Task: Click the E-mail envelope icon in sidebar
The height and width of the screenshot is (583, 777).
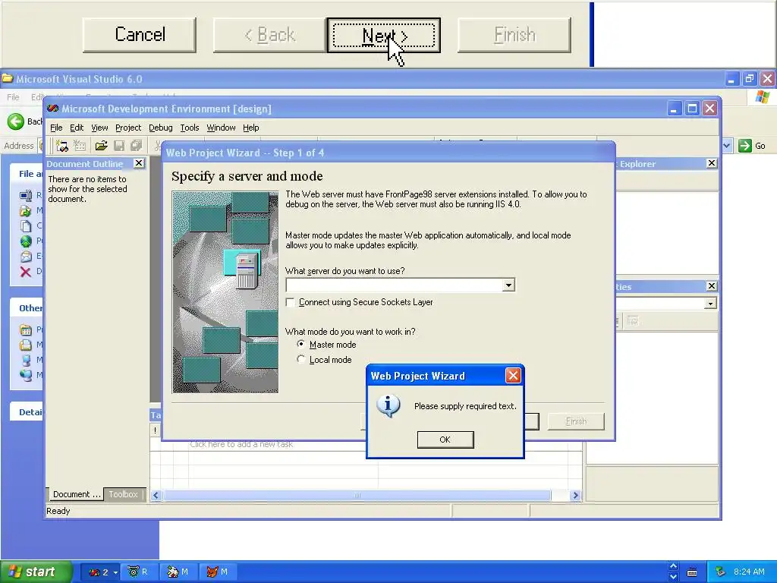Action: (x=26, y=257)
